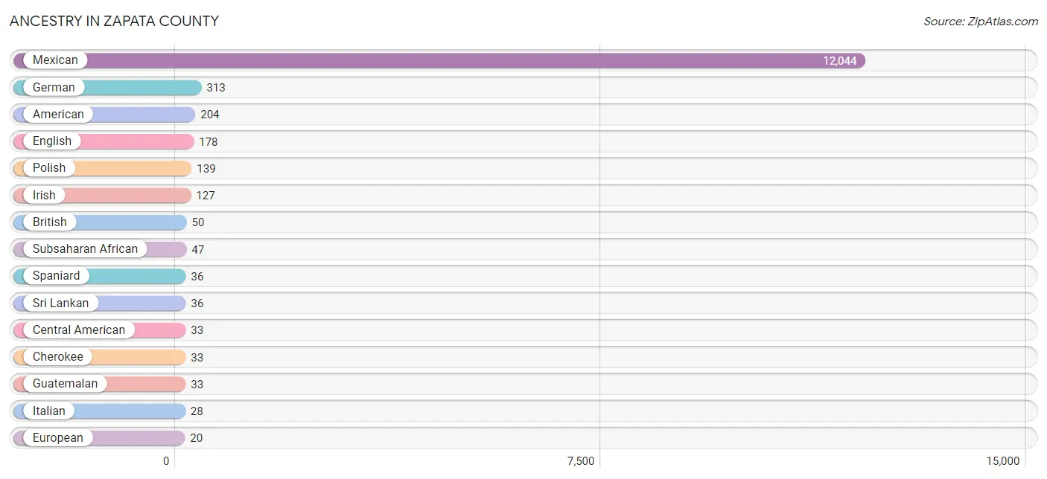Select the German label pill
Screen dimensions: 1047x479
[54, 87]
